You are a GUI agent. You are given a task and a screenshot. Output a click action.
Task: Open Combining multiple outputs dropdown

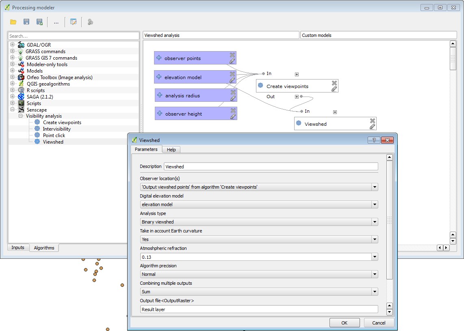pos(375,292)
